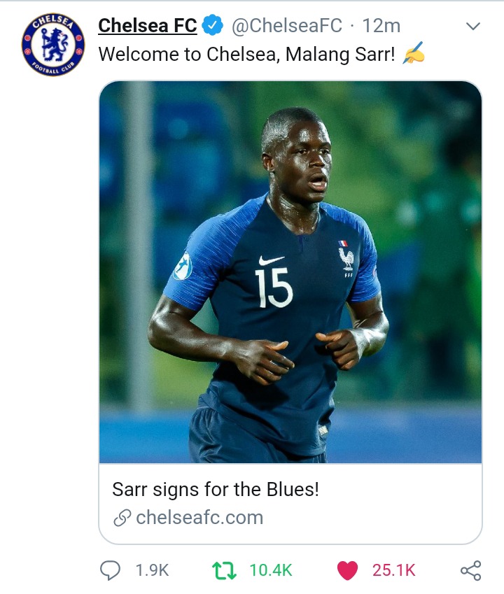Click the 10.4K retweets count
Screen dimensions: 504x594
tap(271, 570)
